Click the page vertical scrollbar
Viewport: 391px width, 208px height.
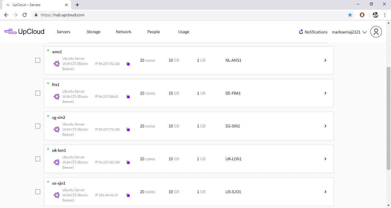[388, 118]
